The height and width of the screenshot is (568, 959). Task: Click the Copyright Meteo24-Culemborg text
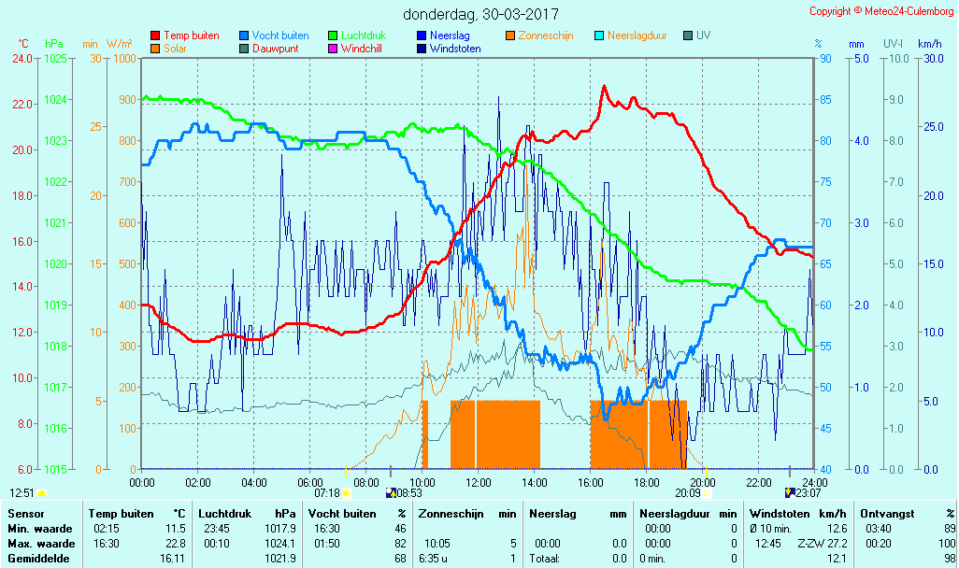point(881,11)
